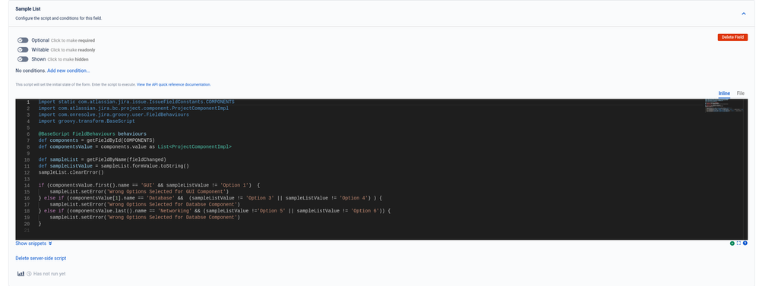Open the execution history bar chart icon

point(21,273)
